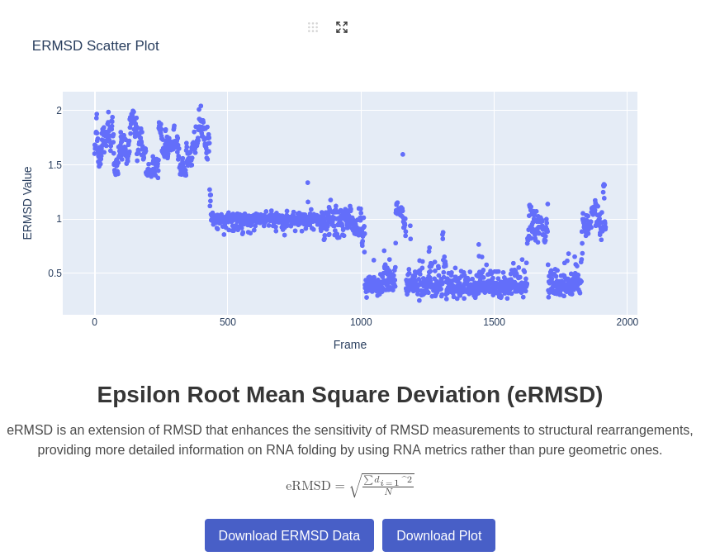
Task: Click the fullscreen expand icon
Action: tap(342, 26)
